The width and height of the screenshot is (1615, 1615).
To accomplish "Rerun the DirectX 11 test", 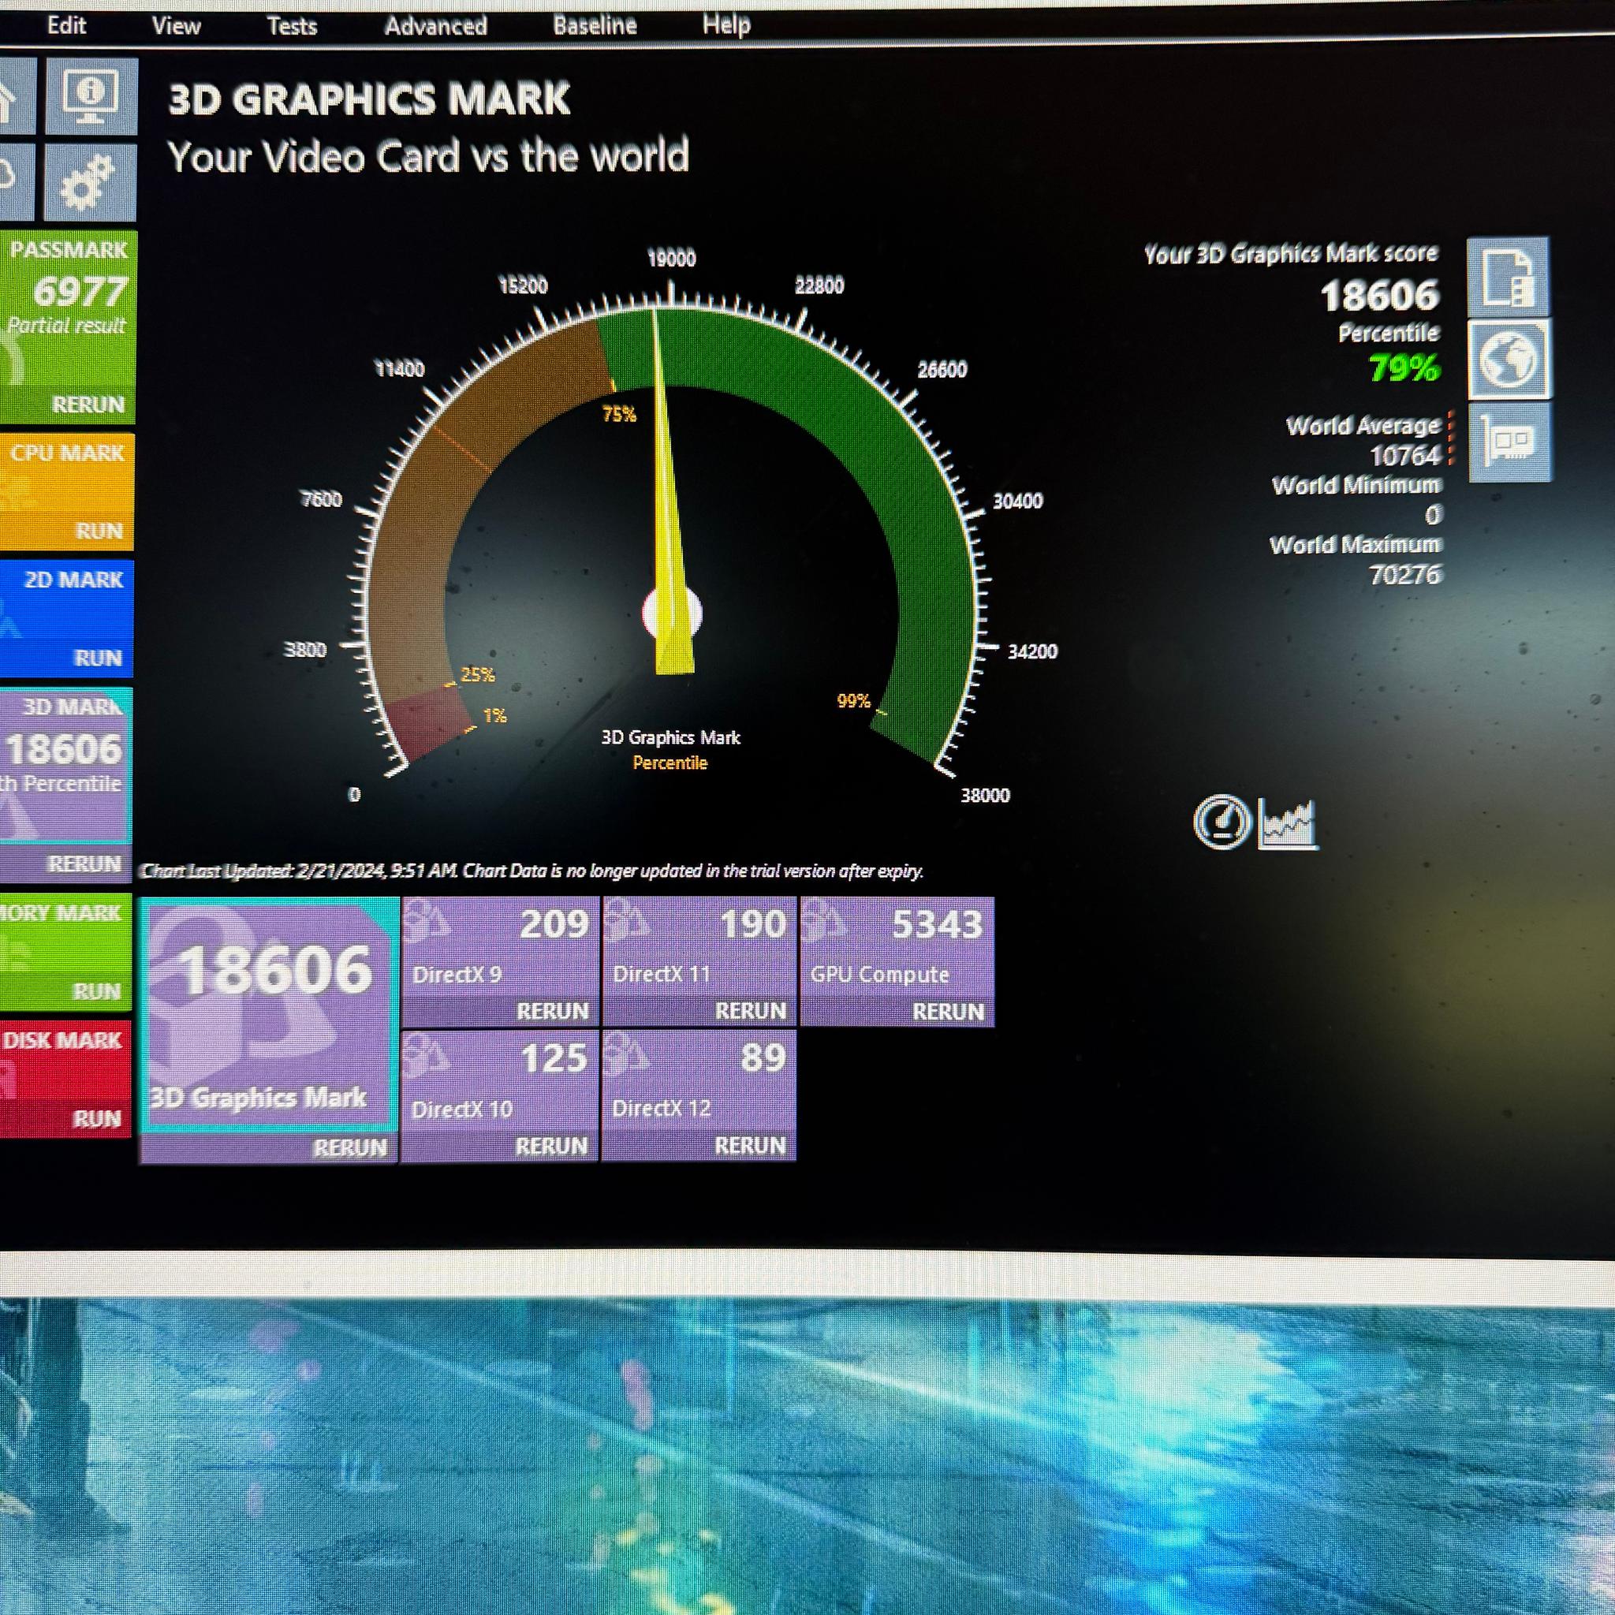I will coord(751,1012).
